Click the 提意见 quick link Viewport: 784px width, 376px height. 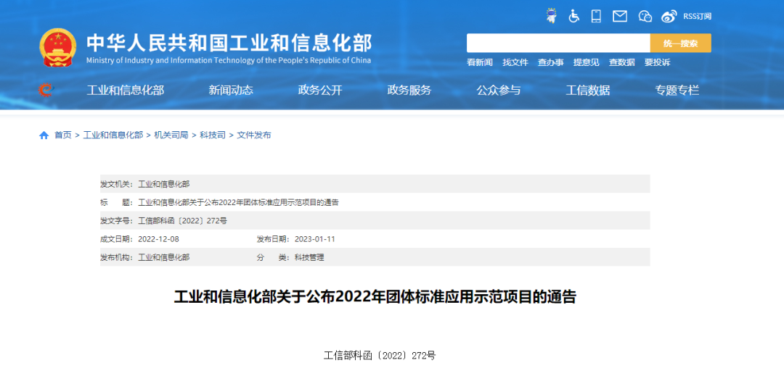587,62
